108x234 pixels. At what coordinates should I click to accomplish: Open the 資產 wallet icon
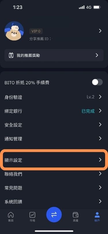click(x=76, y=215)
